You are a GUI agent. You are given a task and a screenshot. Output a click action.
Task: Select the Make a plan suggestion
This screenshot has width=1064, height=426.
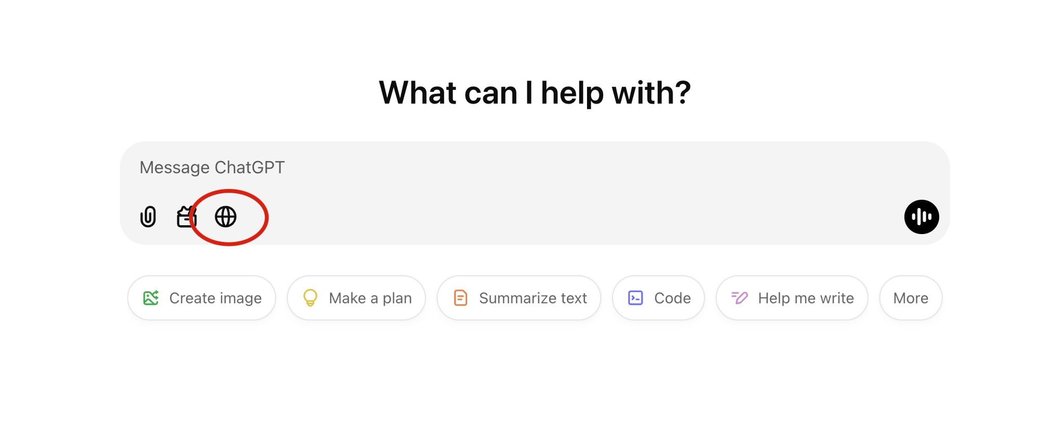[356, 298]
